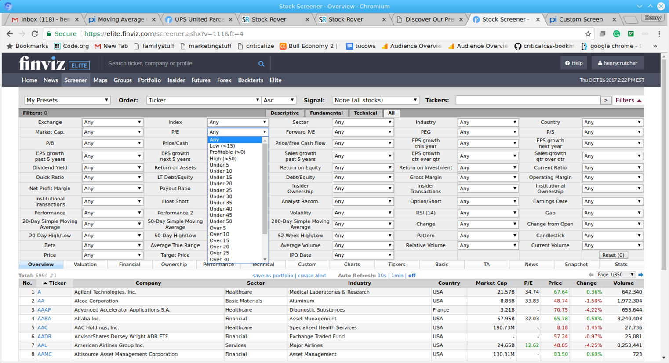The height and width of the screenshot is (363, 669).
Task: Open the Asc sort direction dropdown
Action: coord(279,100)
